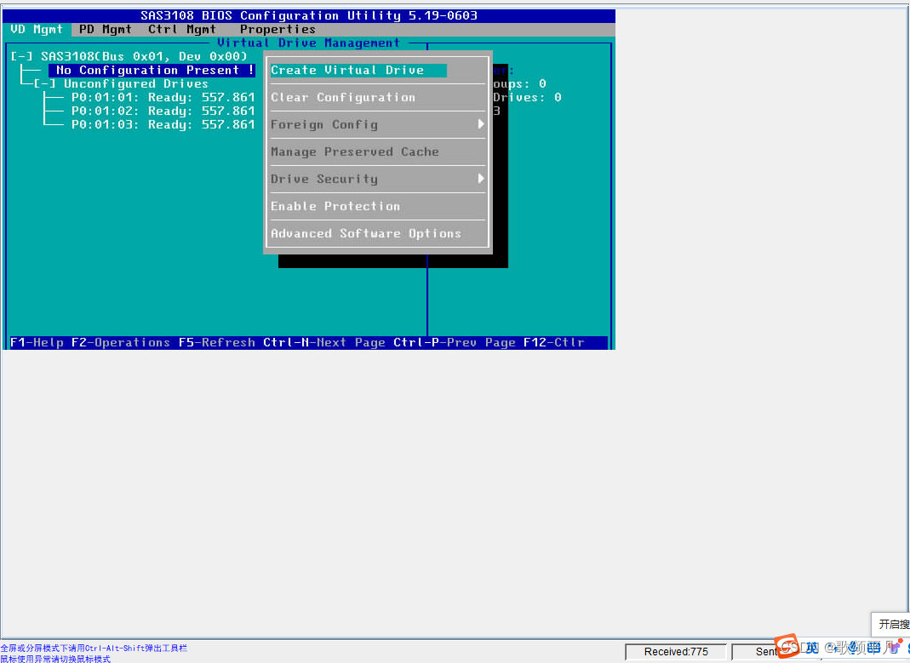Open the Ctrl Mgmt tab

coord(182,29)
